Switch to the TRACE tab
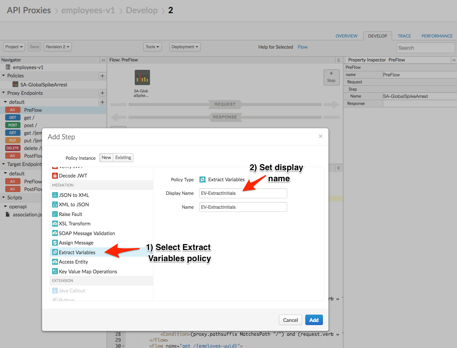Image resolution: width=457 pixels, height=348 pixels. tap(404, 36)
